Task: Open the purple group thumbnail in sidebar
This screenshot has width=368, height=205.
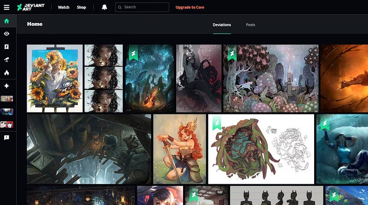Action: coord(6,112)
